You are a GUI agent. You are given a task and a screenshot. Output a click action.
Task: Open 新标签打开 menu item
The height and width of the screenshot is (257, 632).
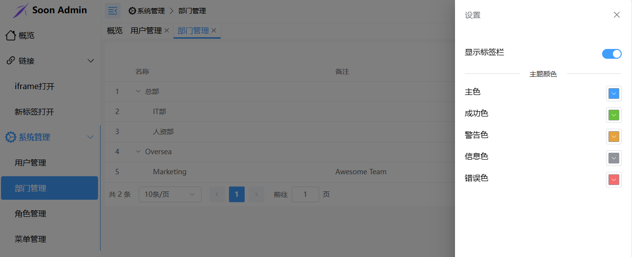(50, 112)
